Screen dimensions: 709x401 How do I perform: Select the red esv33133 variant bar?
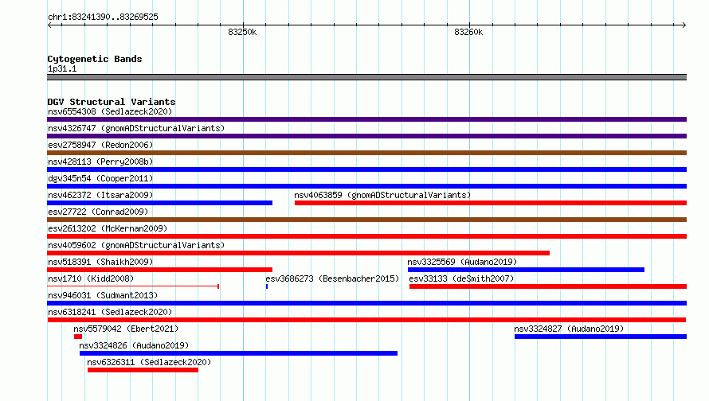548,286
